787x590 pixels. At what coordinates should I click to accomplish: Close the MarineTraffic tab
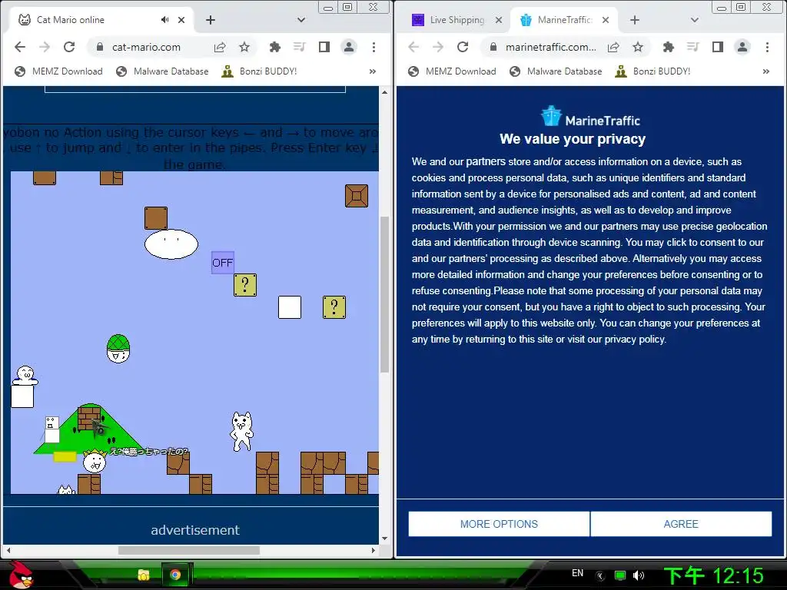pos(606,20)
